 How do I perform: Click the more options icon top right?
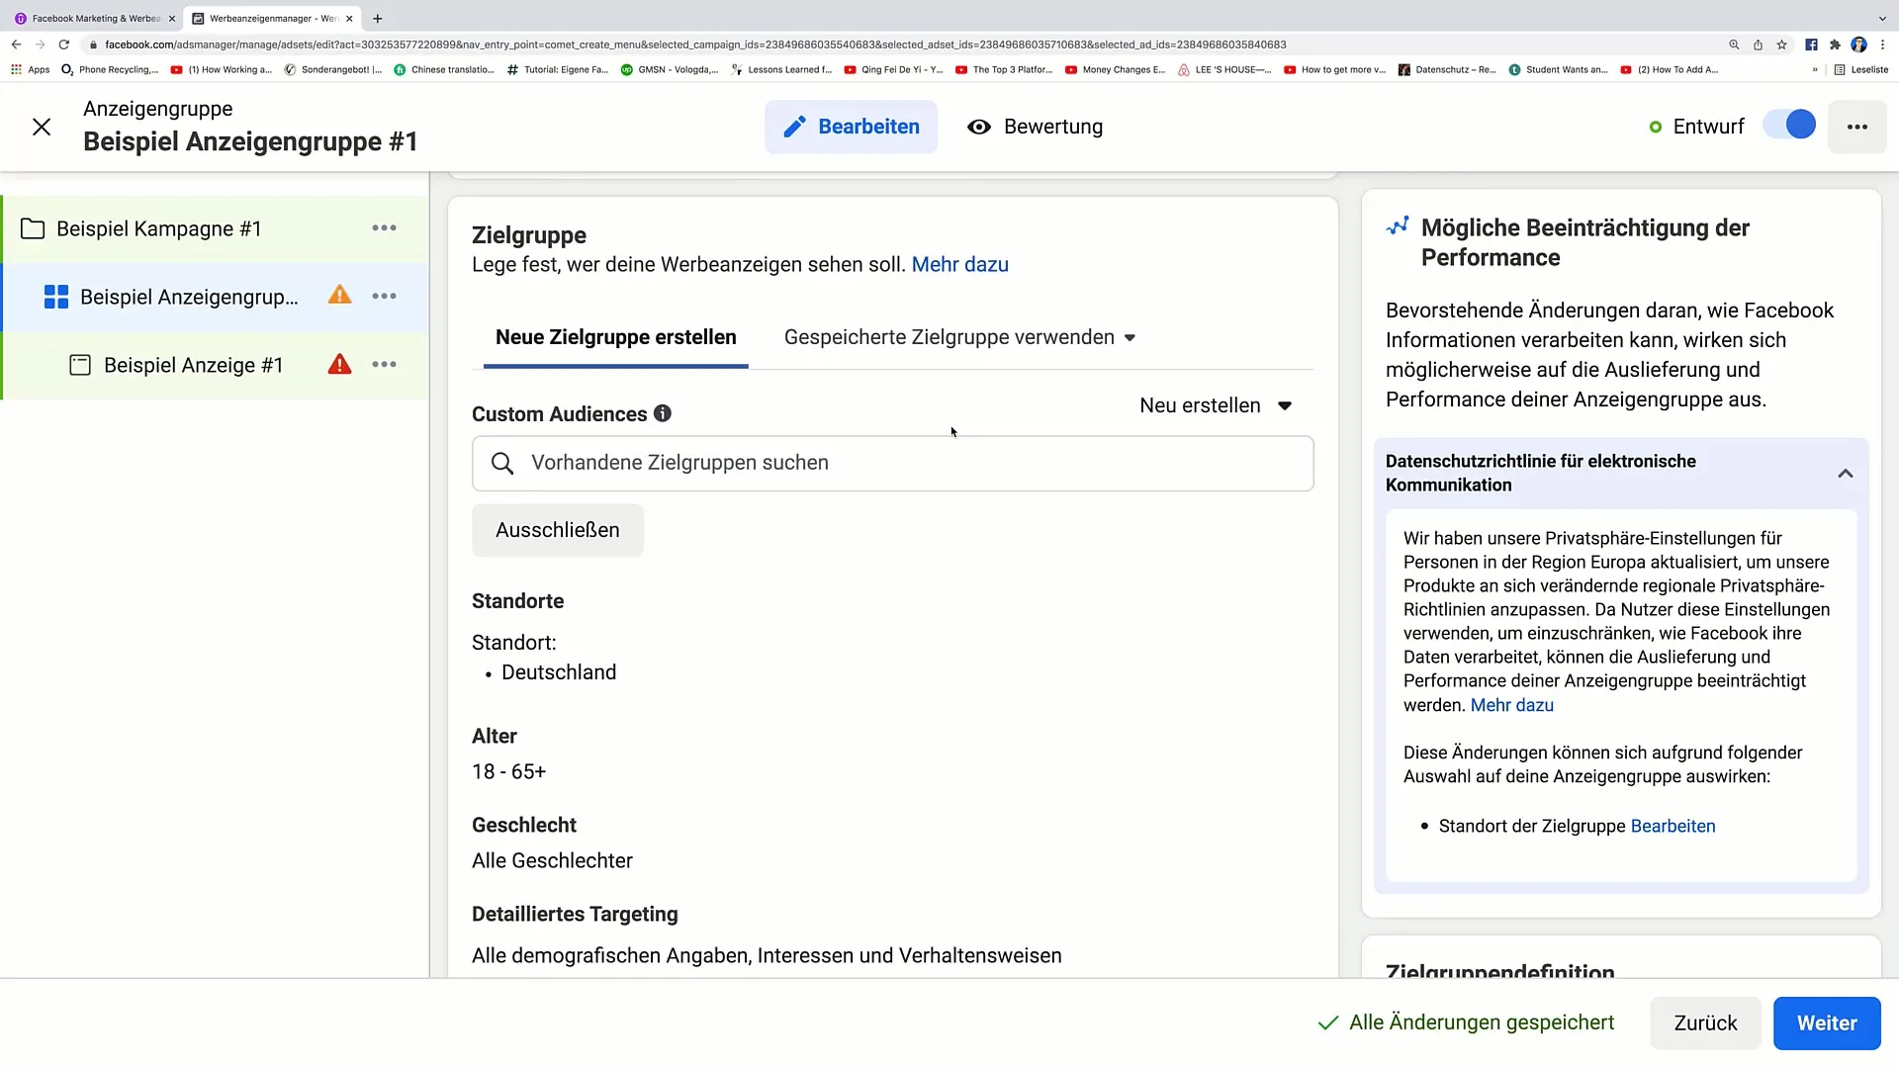click(x=1858, y=126)
